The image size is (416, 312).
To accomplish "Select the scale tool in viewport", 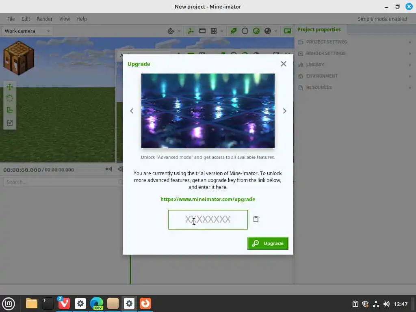I will point(10,110).
